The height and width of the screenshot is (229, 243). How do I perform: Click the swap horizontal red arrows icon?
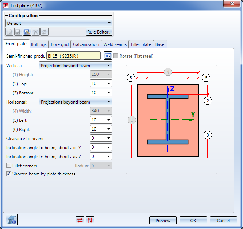pos(80,220)
